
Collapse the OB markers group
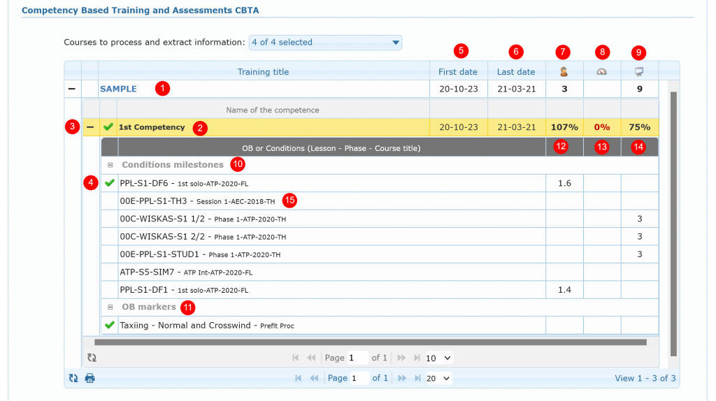110,307
